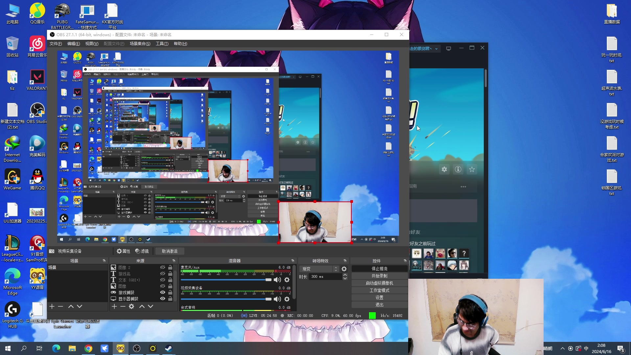Screen dimensions: 631x355
Task: Click the mixer panel vertical scrollbar
Action: pyautogui.click(x=294, y=283)
